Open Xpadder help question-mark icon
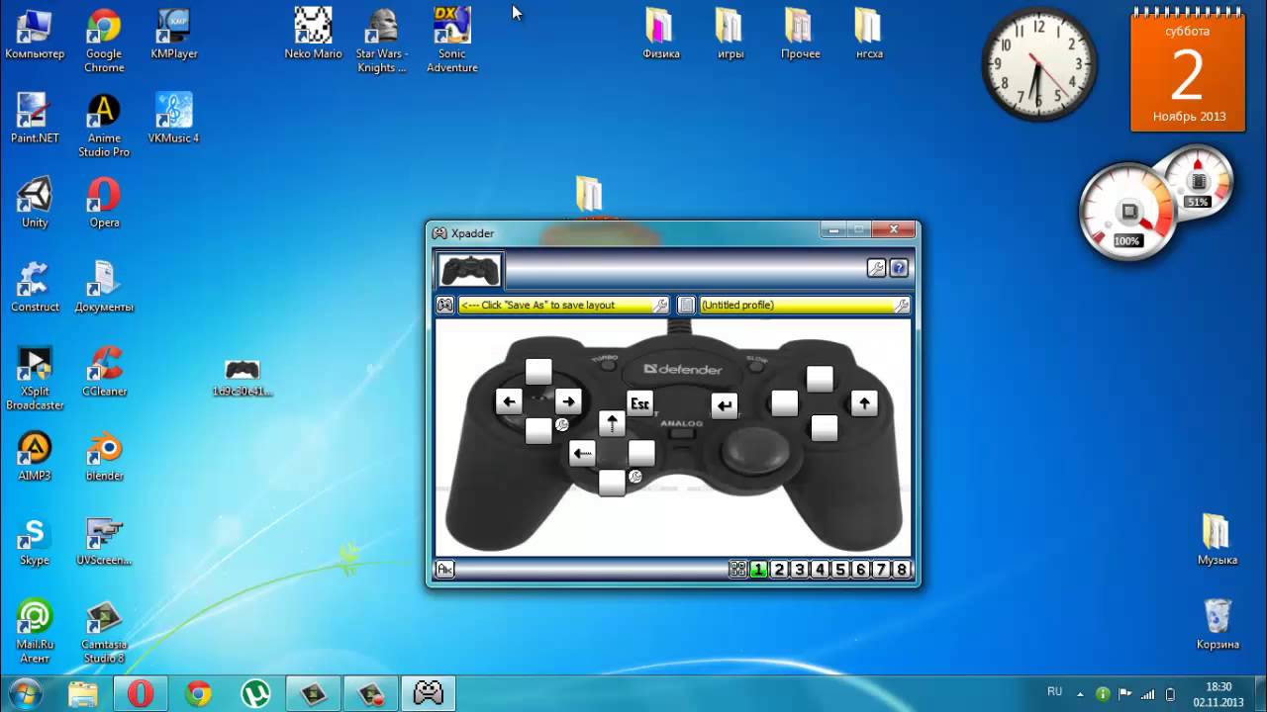The image size is (1267, 712). pos(899,268)
